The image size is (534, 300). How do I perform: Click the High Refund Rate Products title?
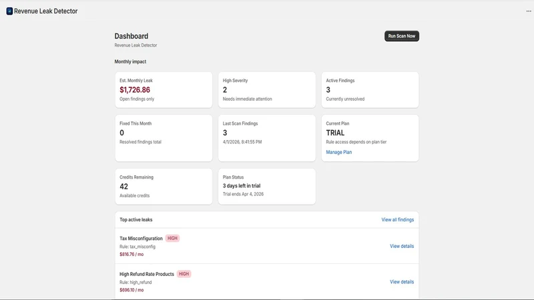[147, 274]
